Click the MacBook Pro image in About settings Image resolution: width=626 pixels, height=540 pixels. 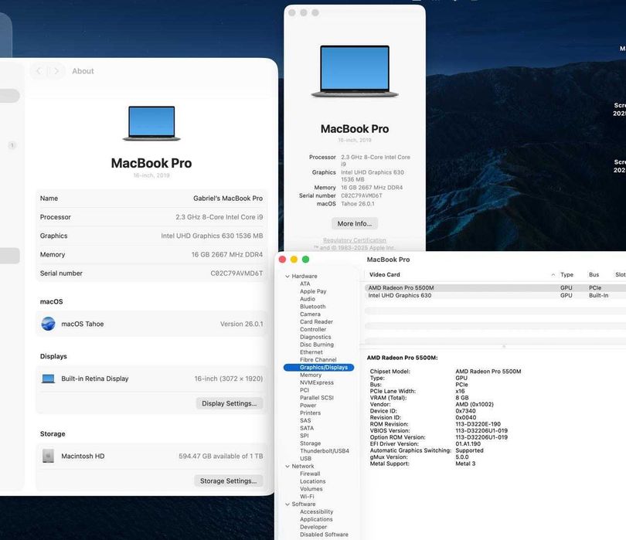151,124
